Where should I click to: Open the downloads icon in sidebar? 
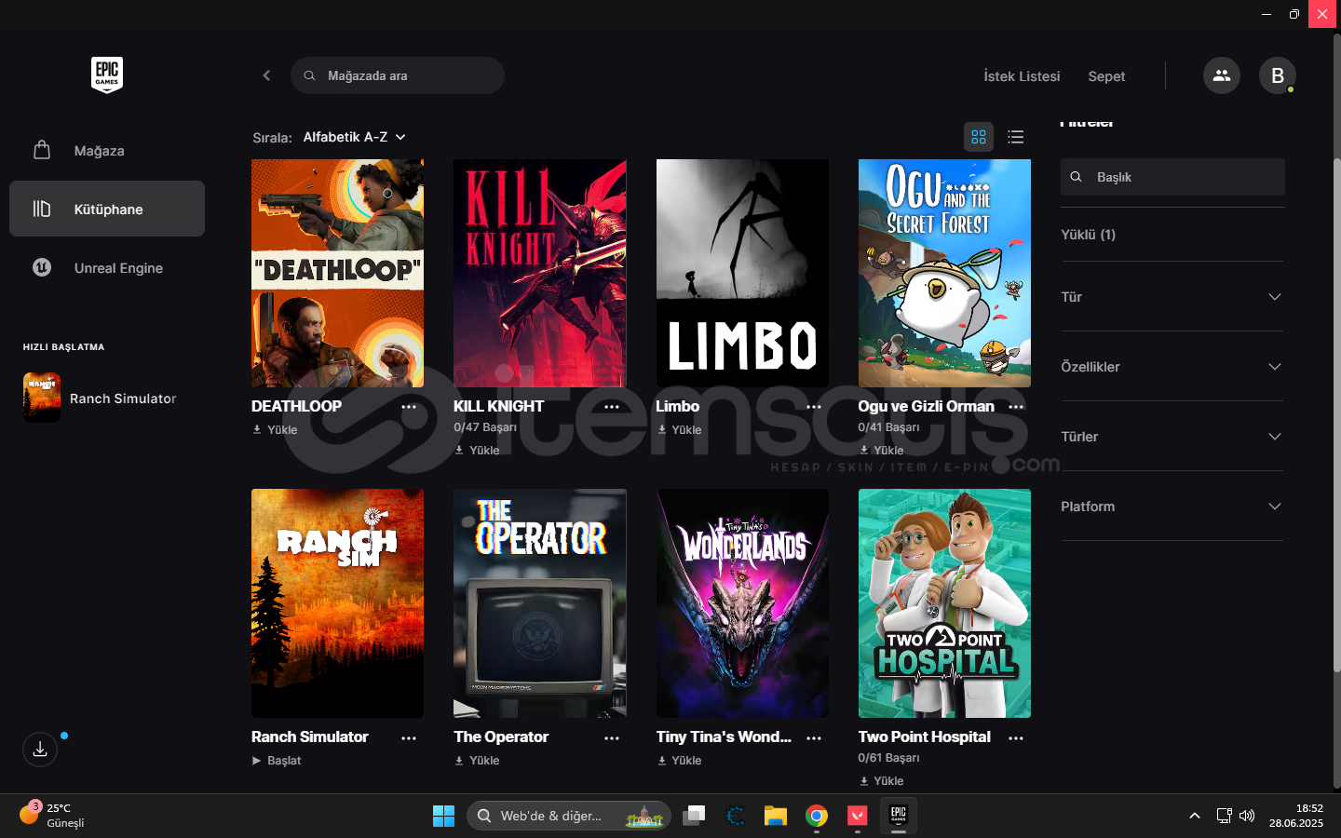pyautogui.click(x=40, y=750)
